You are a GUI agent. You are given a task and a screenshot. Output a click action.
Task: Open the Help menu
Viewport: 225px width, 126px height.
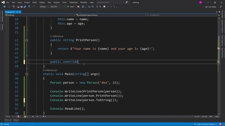(x=92, y=2)
